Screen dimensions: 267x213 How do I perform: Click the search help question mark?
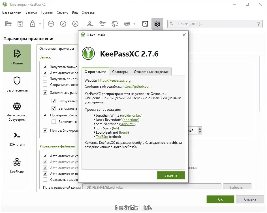259,24
